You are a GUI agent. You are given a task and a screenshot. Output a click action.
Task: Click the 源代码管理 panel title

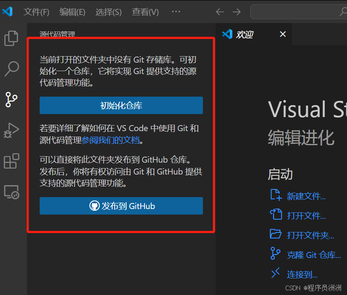click(x=57, y=34)
